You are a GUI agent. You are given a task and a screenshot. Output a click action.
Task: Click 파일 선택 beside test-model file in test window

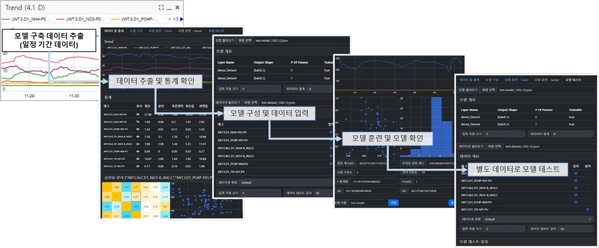coord(488,90)
